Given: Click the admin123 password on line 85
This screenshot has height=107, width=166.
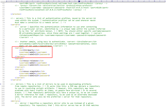Looking at the screenshot, I should click(34, 54).
